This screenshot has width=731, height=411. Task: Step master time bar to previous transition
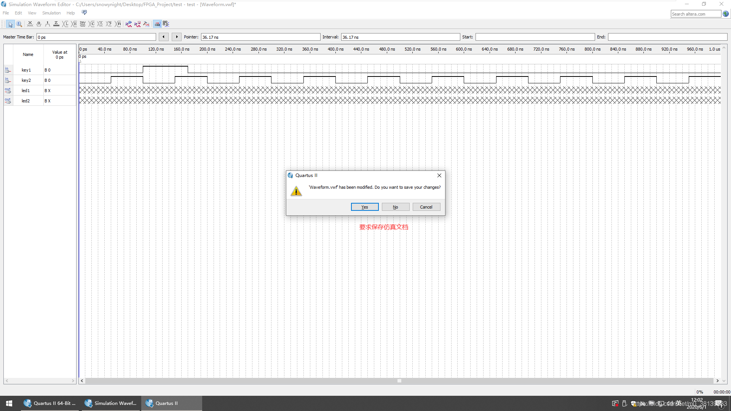[163, 37]
